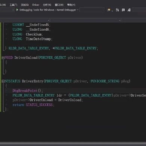Click the empty combo box right of Kernel Debugger

92,10
